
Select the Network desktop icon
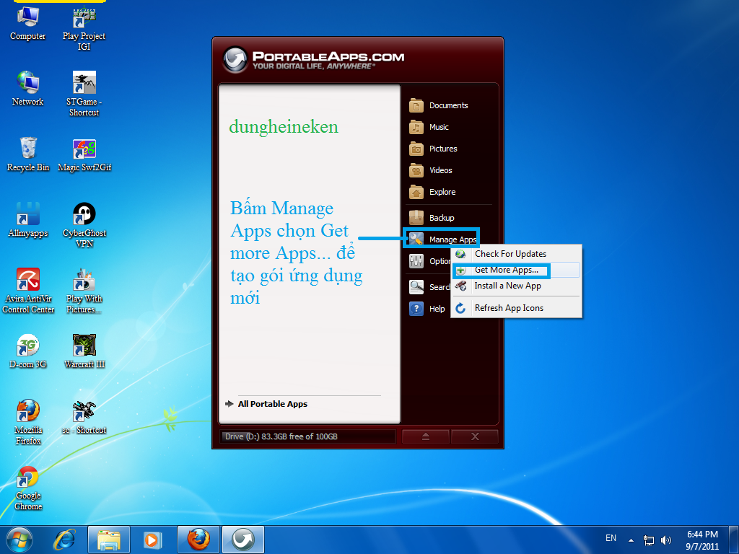[x=28, y=89]
